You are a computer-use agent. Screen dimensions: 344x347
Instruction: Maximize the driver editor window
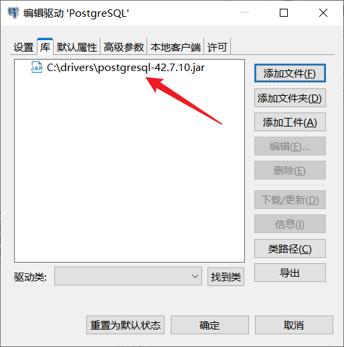(x=284, y=13)
